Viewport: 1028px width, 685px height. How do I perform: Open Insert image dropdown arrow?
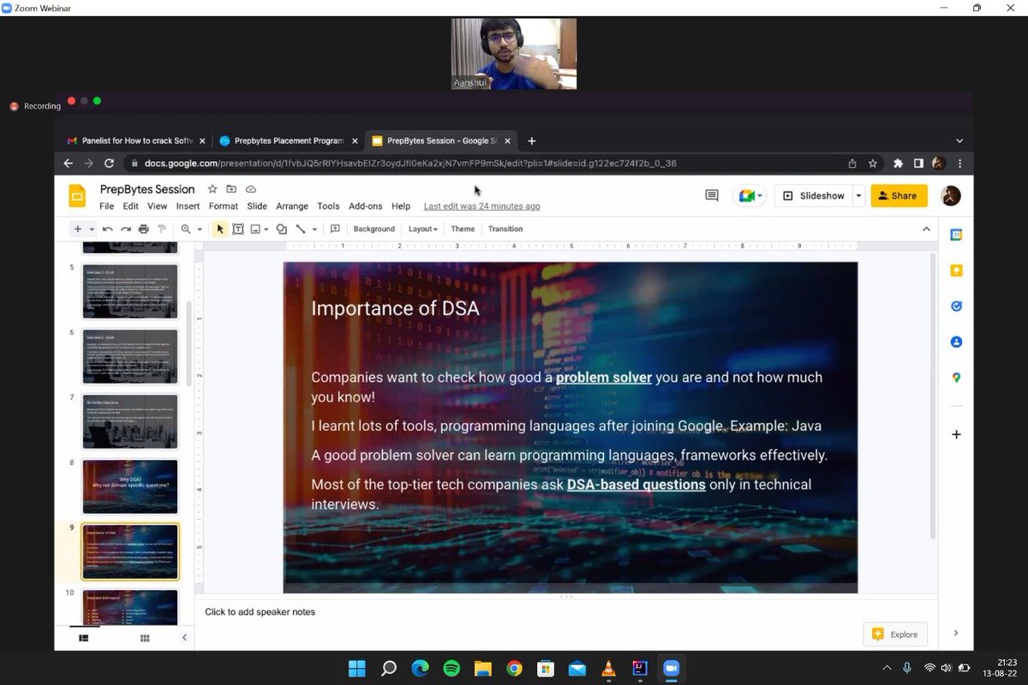266,229
